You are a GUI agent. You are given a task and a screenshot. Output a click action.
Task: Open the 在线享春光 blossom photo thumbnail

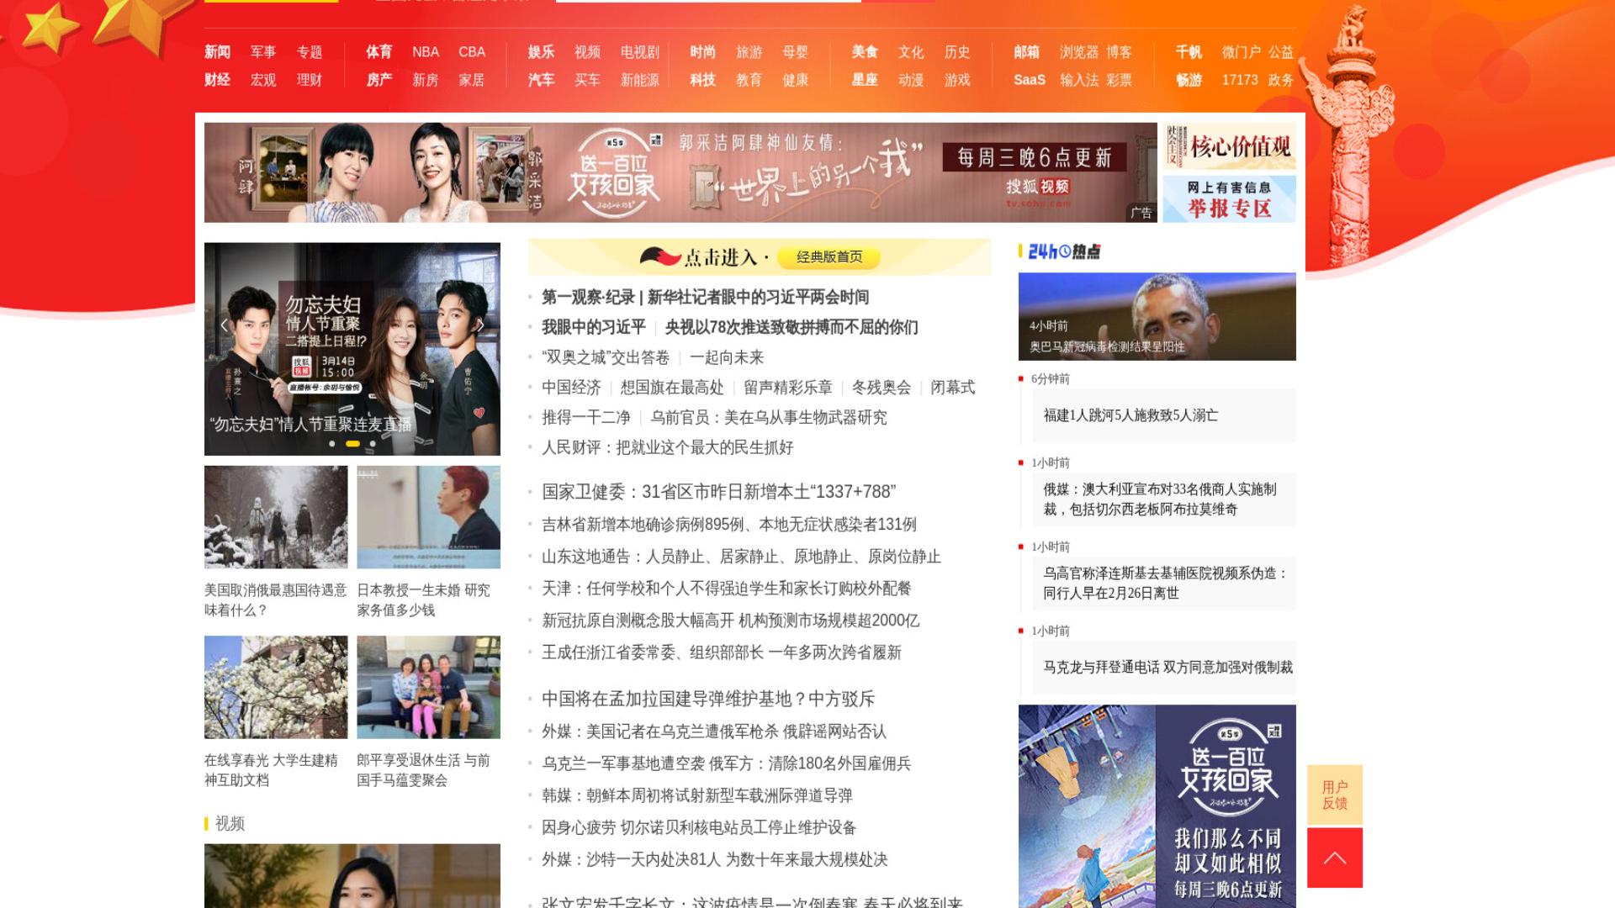(x=276, y=687)
